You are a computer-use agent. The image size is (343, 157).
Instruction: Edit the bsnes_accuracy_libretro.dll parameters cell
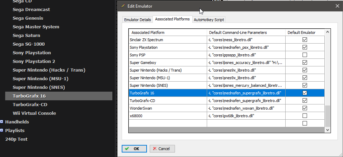(246, 63)
